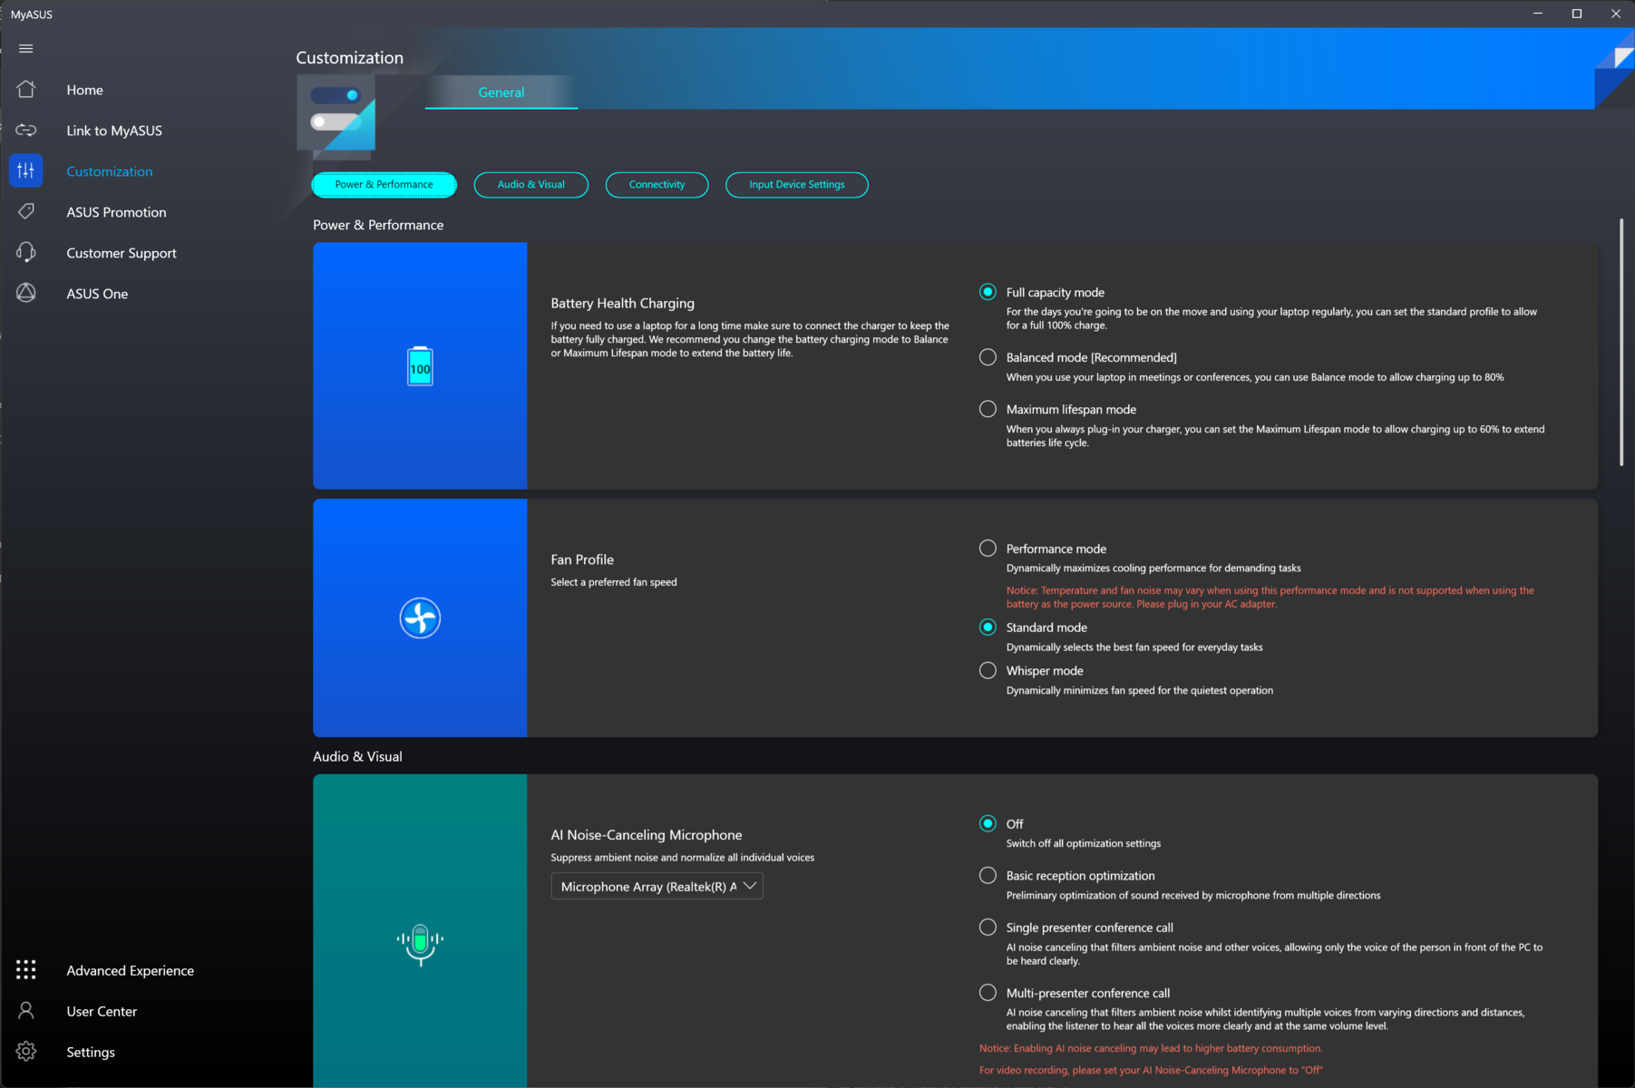The width and height of the screenshot is (1635, 1088).
Task: Click the Customization sliders icon
Action: tap(25, 170)
